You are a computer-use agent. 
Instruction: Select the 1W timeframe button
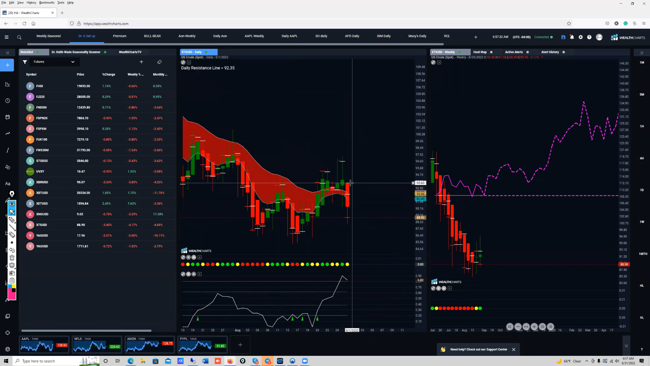coord(642,222)
